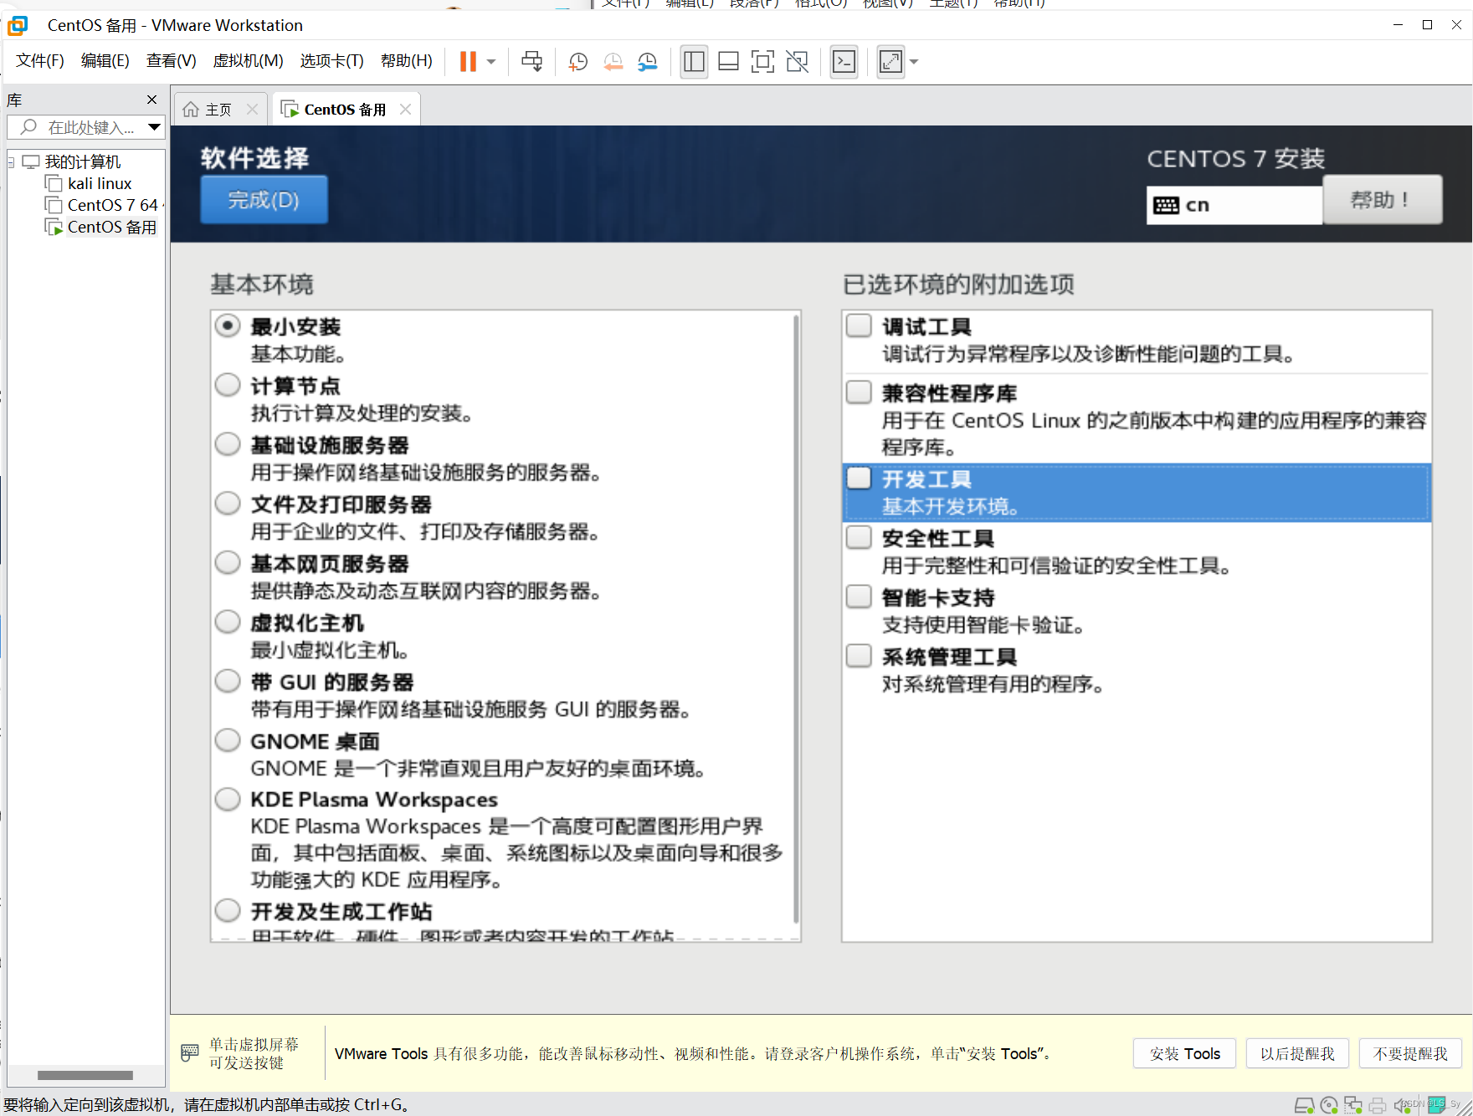This screenshot has width=1473, height=1116.
Task: Check the 智能卡支持 checkbox
Action: (x=859, y=596)
